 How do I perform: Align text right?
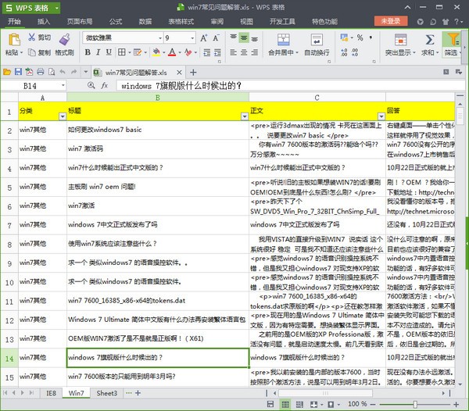pos(255,52)
